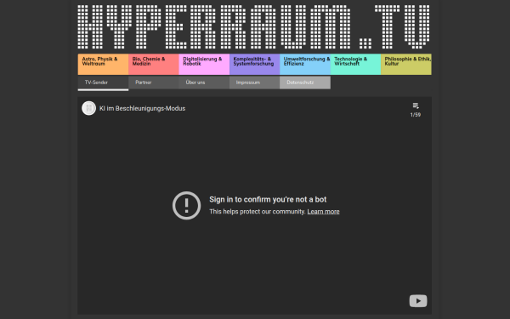Select Technologie & Wirtschaft category
The image size is (510, 319).
(355, 64)
